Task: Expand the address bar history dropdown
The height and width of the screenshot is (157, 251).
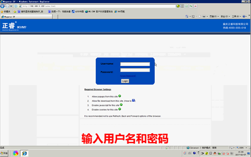Action: (182, 6)
